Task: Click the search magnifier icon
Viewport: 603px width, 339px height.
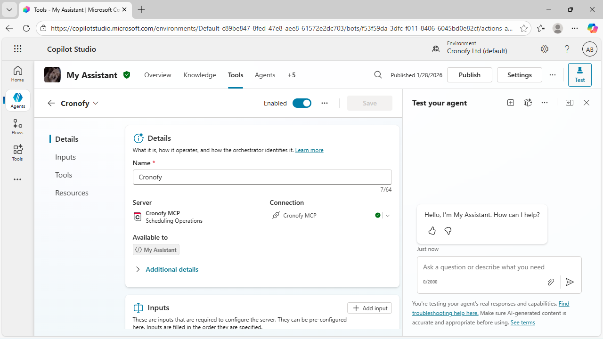Action: pyautogui.click(x=378, y=75)
